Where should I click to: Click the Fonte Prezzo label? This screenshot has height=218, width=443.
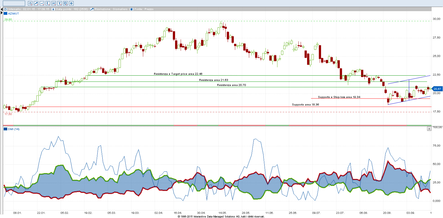click(x=144, y=9)
